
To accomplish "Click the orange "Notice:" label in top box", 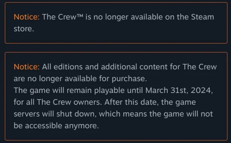I will point(26,17).
